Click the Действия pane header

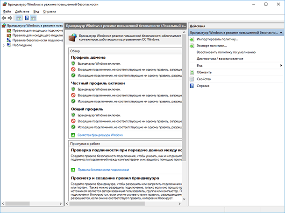236,26
